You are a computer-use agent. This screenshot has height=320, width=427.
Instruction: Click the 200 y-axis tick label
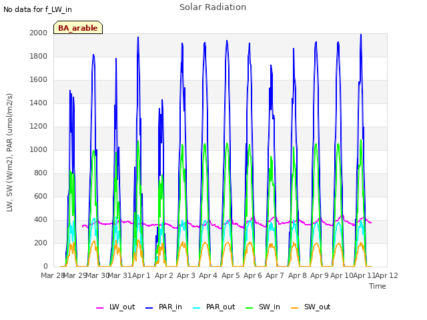41,243
